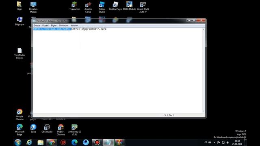Viewport: 260px width, 146px height.
Task: Click the red record taskbar icon
Action: point(97,142)
